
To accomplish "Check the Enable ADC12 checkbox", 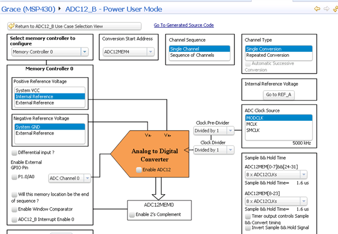I will 139,169.
